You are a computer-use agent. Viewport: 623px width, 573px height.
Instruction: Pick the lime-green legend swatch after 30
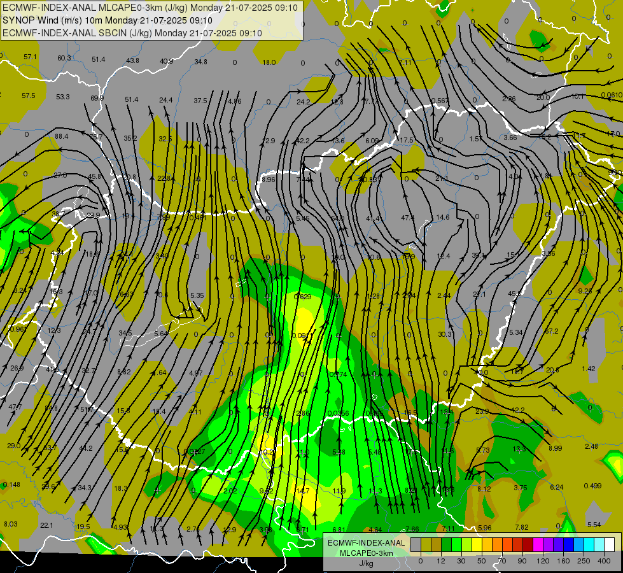(467, 544)
